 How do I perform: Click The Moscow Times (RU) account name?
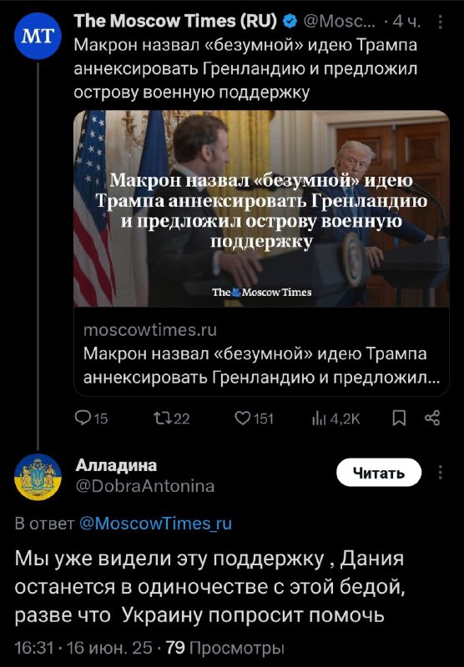pyautogui.click(x=175, y=21)
